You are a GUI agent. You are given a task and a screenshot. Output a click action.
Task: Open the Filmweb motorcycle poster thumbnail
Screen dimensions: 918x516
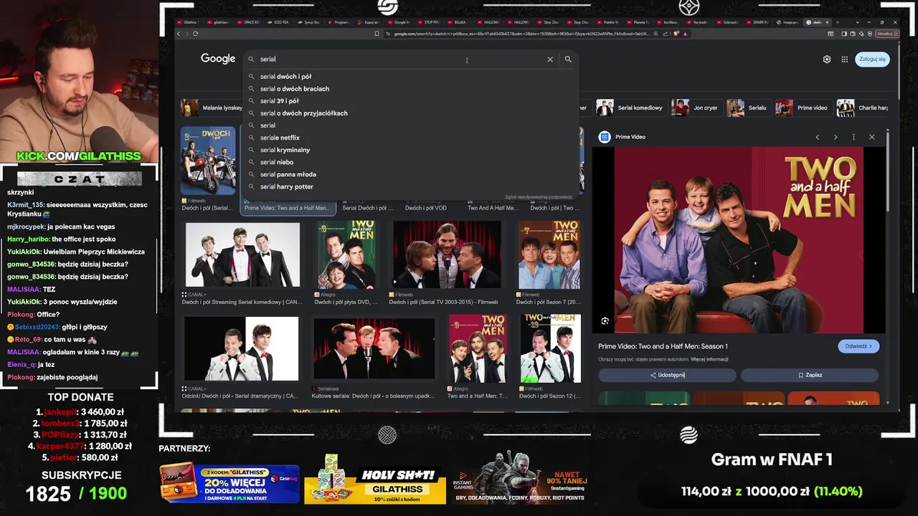(208, 161)
